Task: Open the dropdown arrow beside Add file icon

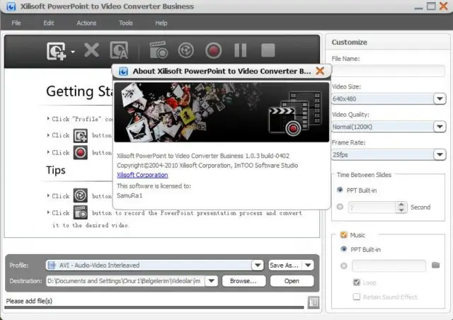Action: [x=73, y=52]
